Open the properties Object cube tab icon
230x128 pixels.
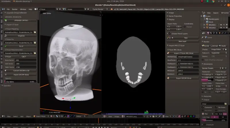220,33
